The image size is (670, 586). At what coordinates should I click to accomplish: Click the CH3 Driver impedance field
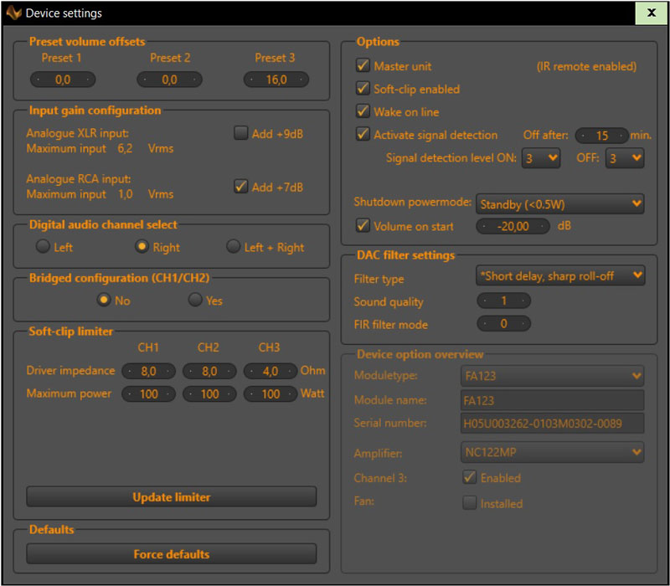[271, 371]
